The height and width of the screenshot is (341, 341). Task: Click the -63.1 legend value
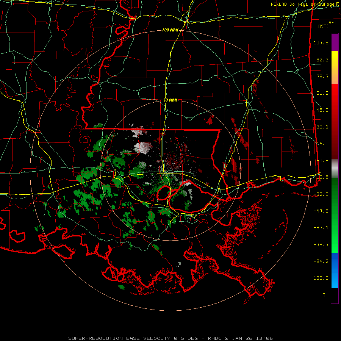click(321, 228)
